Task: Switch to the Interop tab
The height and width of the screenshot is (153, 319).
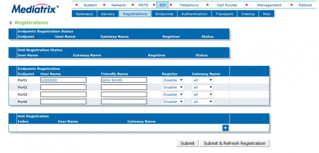Action: point(248,14)
